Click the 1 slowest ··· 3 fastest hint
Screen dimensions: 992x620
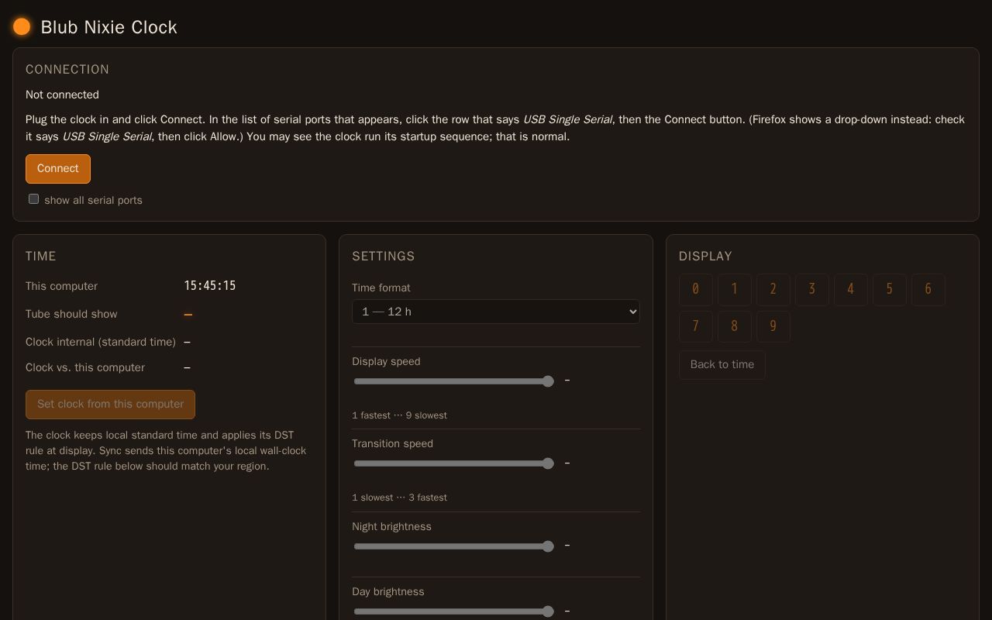point(399,498)
